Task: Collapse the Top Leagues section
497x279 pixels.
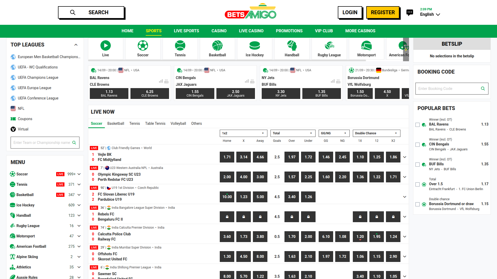Action: coord(76,44)
